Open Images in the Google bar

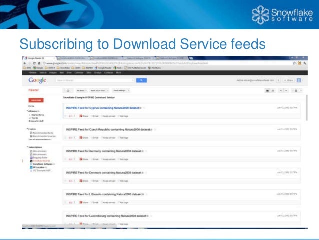53,72
